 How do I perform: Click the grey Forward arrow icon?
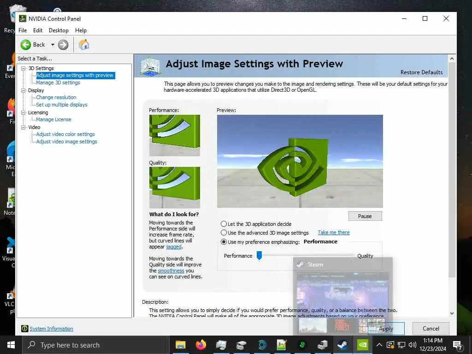coord(63,45)
